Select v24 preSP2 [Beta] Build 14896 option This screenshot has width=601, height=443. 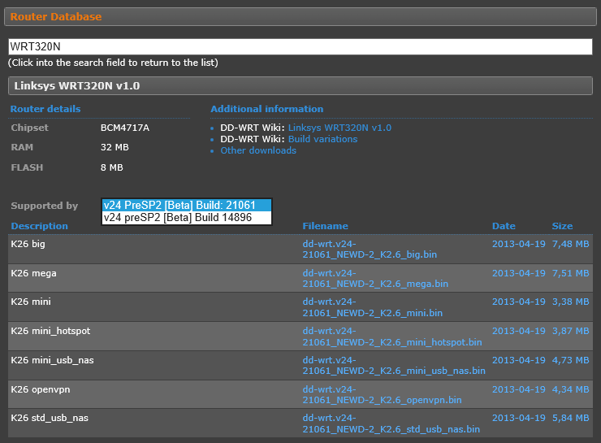[x=187, y=218]
